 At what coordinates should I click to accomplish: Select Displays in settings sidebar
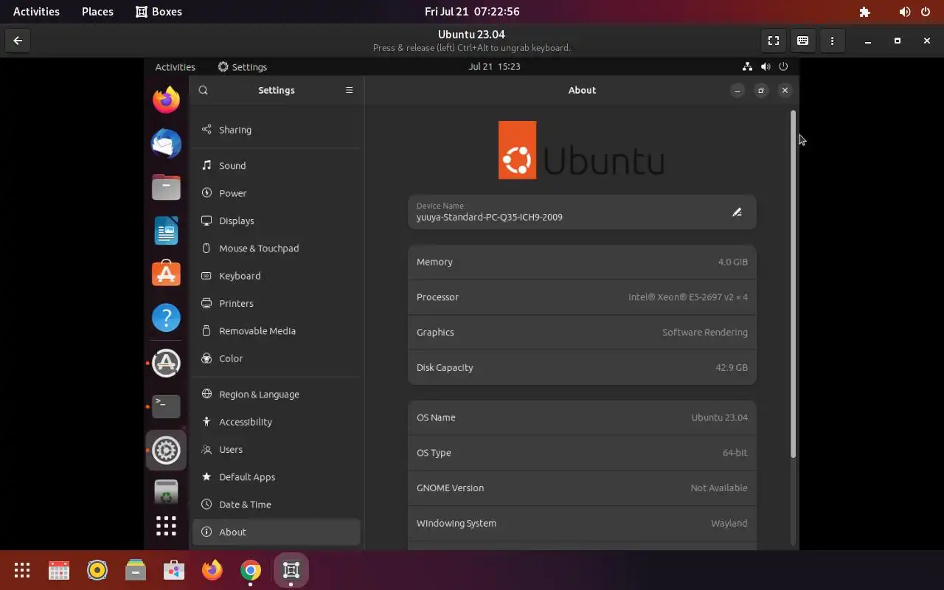click(277, 221)
